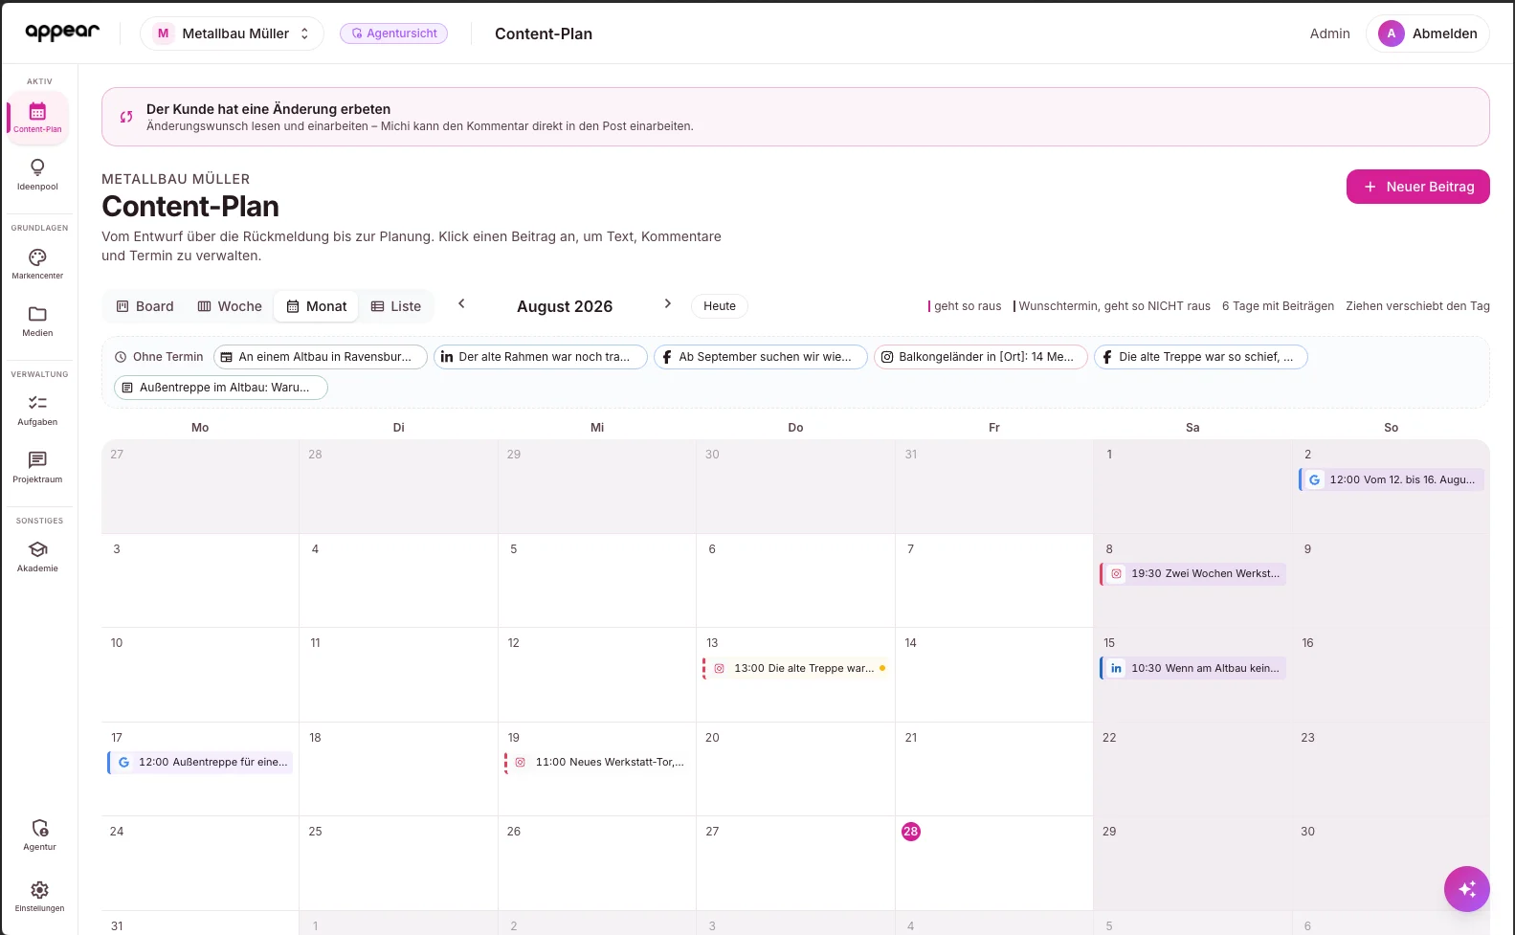
Task: Open Projektraum chat icon
Action: pos(37,460)
